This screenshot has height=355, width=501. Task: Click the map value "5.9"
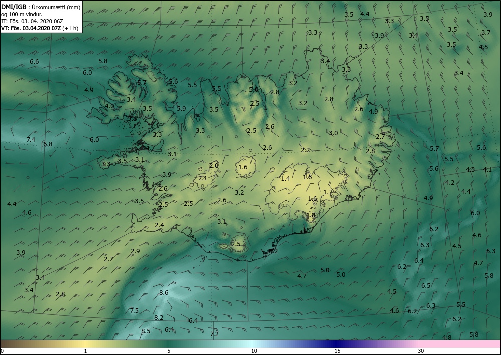[x=181, y=108]
